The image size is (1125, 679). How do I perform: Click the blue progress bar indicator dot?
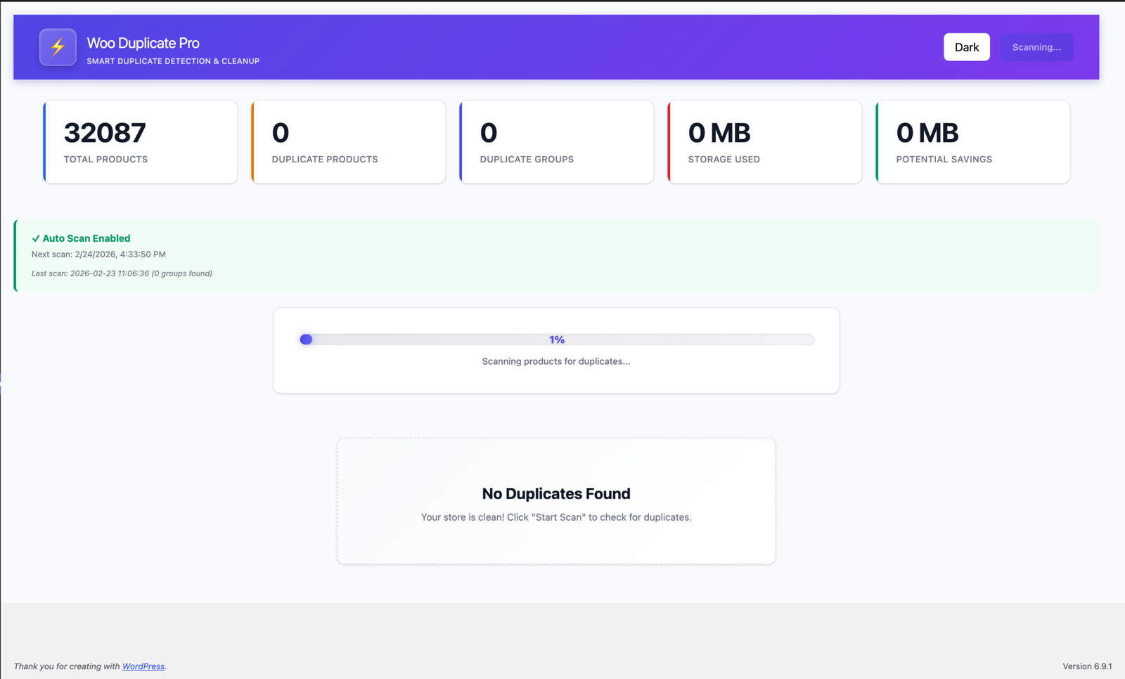(x=306, y=339)
